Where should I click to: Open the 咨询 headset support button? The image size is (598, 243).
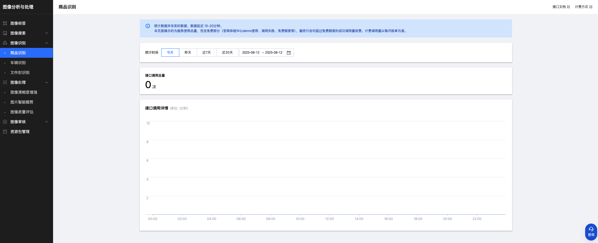point(591,232)
